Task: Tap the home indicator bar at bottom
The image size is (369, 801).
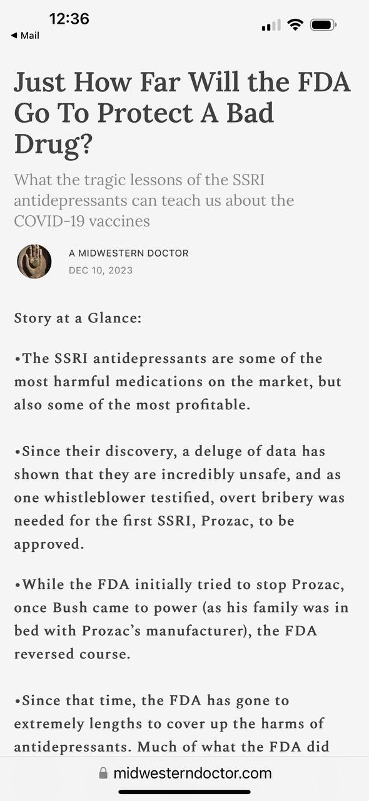Action: pos(184,792)
